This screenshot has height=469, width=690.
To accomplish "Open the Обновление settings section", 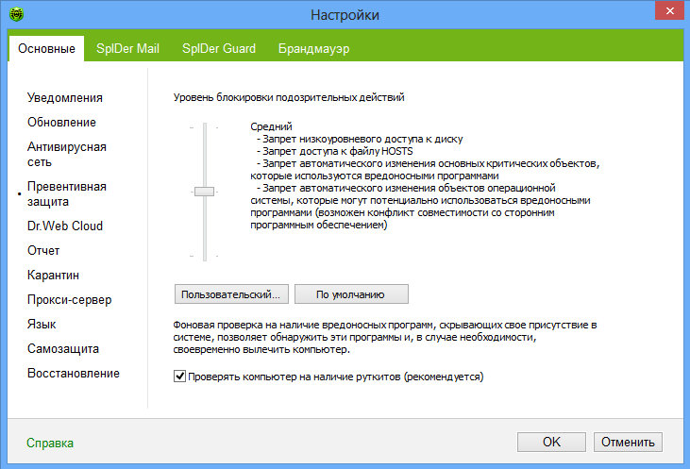I will 61,123.
